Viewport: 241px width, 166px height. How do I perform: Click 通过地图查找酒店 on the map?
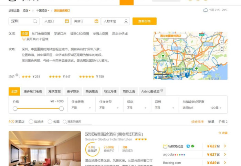(x=171, y=36)
